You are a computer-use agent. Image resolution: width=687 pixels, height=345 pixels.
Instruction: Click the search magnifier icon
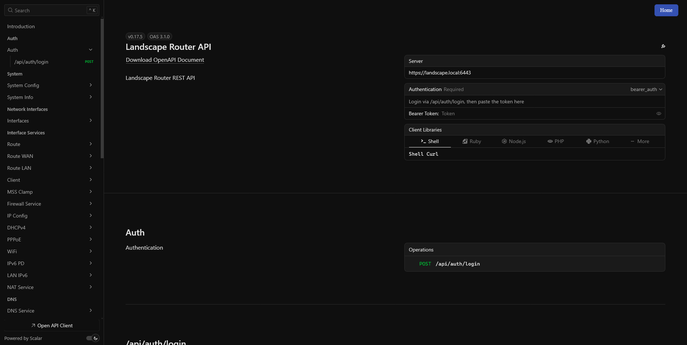pyautogui.click(x=10, y=10)
